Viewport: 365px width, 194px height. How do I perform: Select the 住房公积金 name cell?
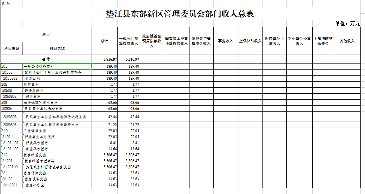tap(57, 185)
